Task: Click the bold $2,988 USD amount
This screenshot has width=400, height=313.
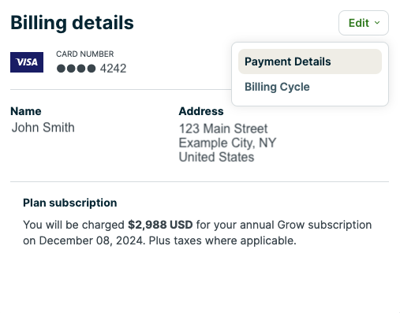Action: click(160, 225)
